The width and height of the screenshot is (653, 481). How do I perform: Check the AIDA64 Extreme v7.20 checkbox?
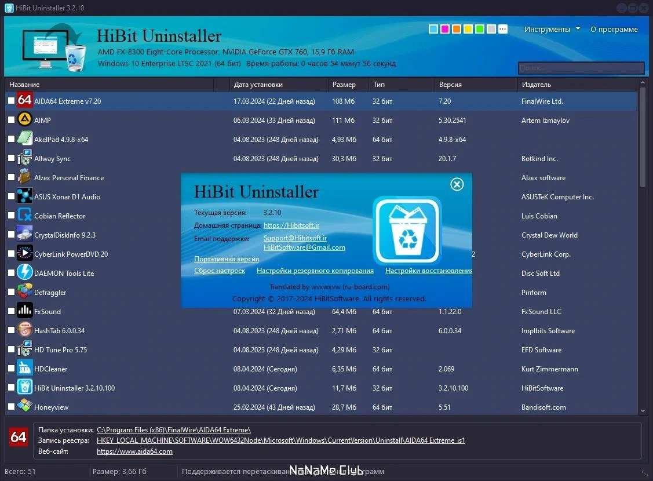(11, 101)
